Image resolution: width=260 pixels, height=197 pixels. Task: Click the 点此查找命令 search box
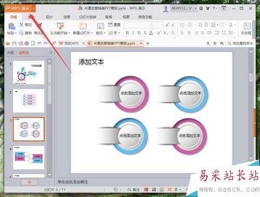tap(240, 43)
